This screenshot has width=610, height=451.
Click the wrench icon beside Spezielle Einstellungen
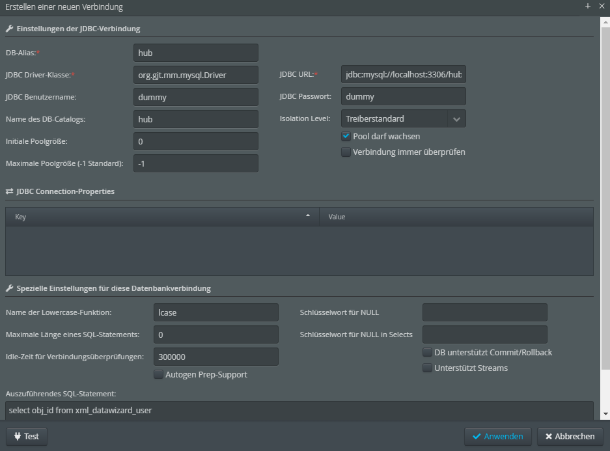tap(9, 288)
